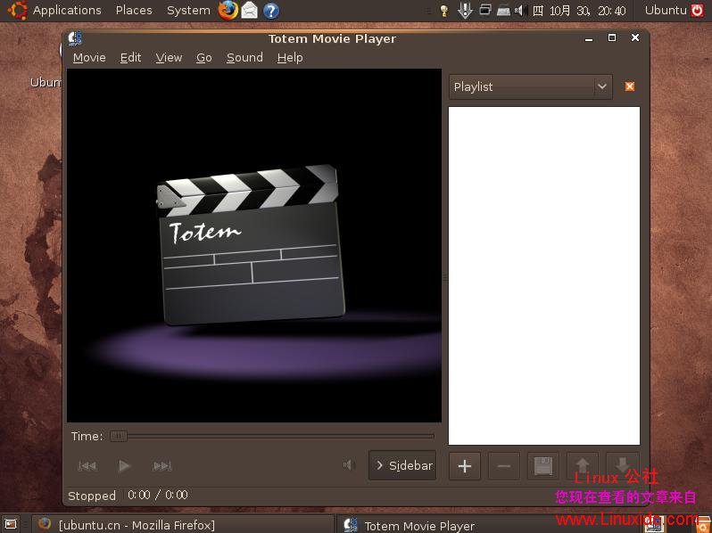This screenshot has width=712, height=533.
Task: Click the Totem clapperboard video area
Action: 254,245
